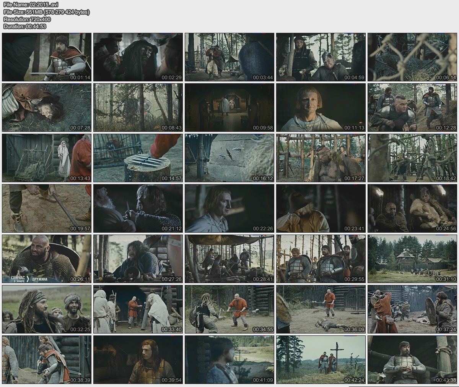Click the thumbnail showing 00:09:58
Image resolution: width=459 pixels, height=387 pixels.
[229, 107]
